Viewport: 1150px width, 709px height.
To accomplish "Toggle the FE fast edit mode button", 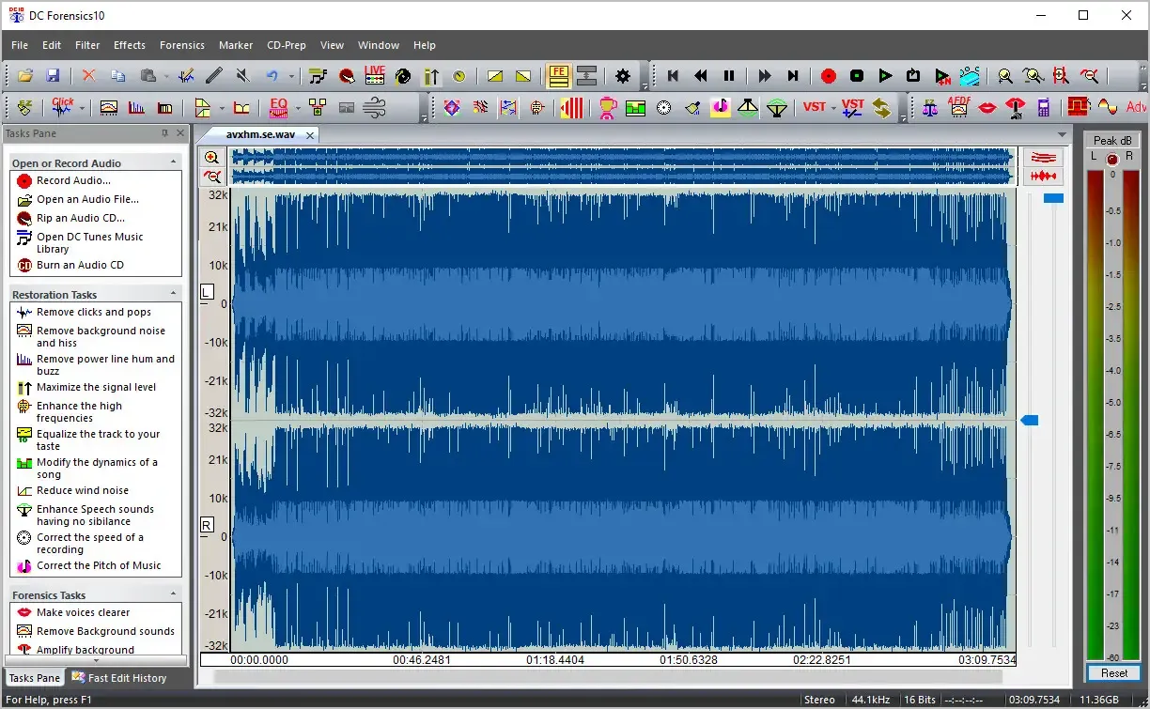I will click(559, 76).
